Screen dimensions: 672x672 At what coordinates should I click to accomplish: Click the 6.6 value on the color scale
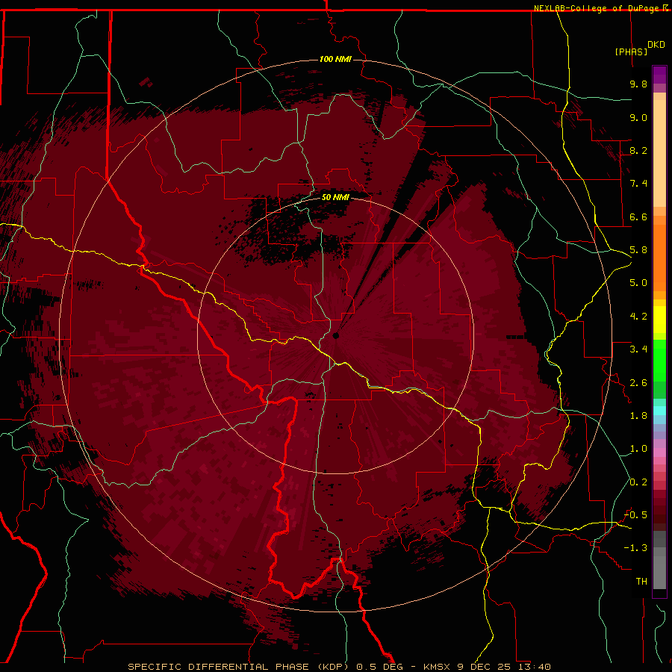tap(638, 217)
